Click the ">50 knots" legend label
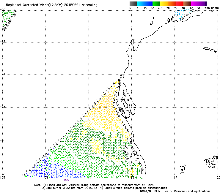 211,8
